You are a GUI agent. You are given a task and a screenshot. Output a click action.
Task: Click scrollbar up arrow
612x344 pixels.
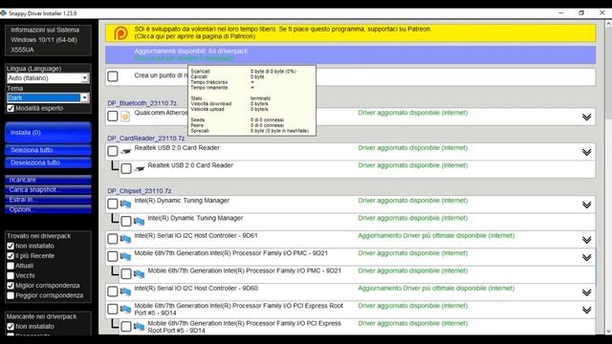[x=608, y=23]
